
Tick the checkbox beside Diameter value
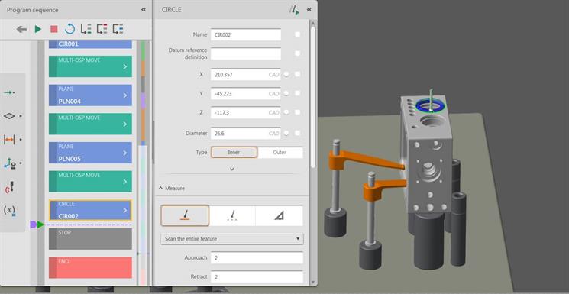point(298,133)
